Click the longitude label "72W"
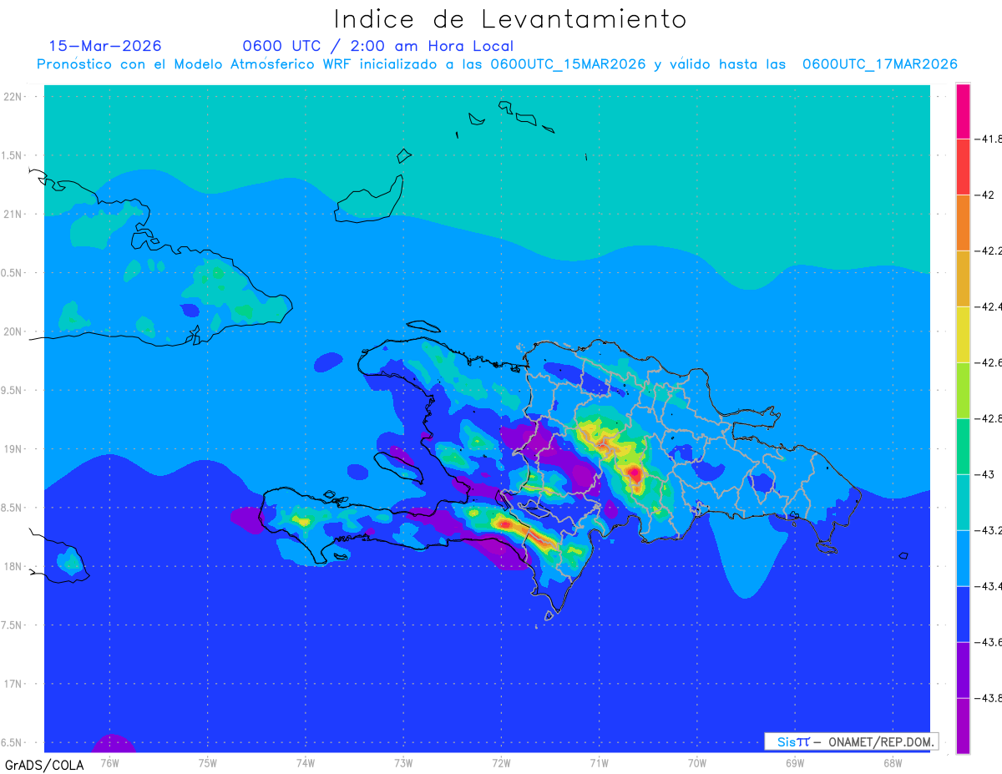Viewport: 1002px width, 774px height. point(501,762)
